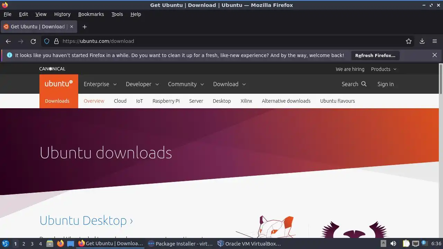The height and width of the screenshot is (249, 443).
Task: Expand the Developer navigation dropdown
Action: click(142, 84)
